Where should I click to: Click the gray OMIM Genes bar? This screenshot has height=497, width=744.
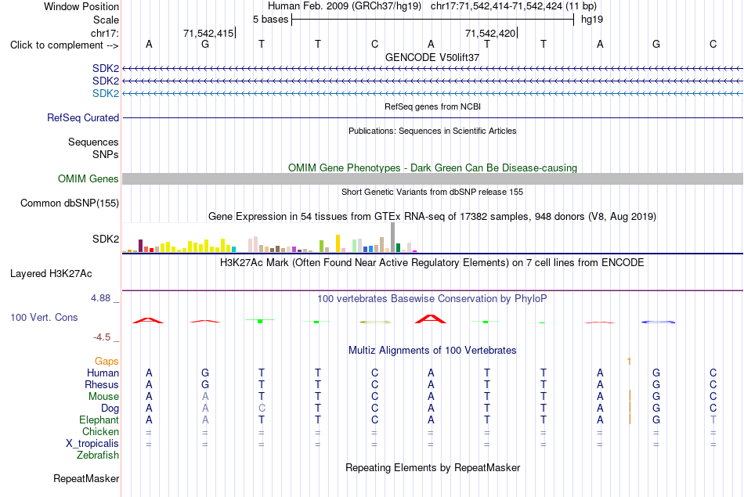(432, 178)
